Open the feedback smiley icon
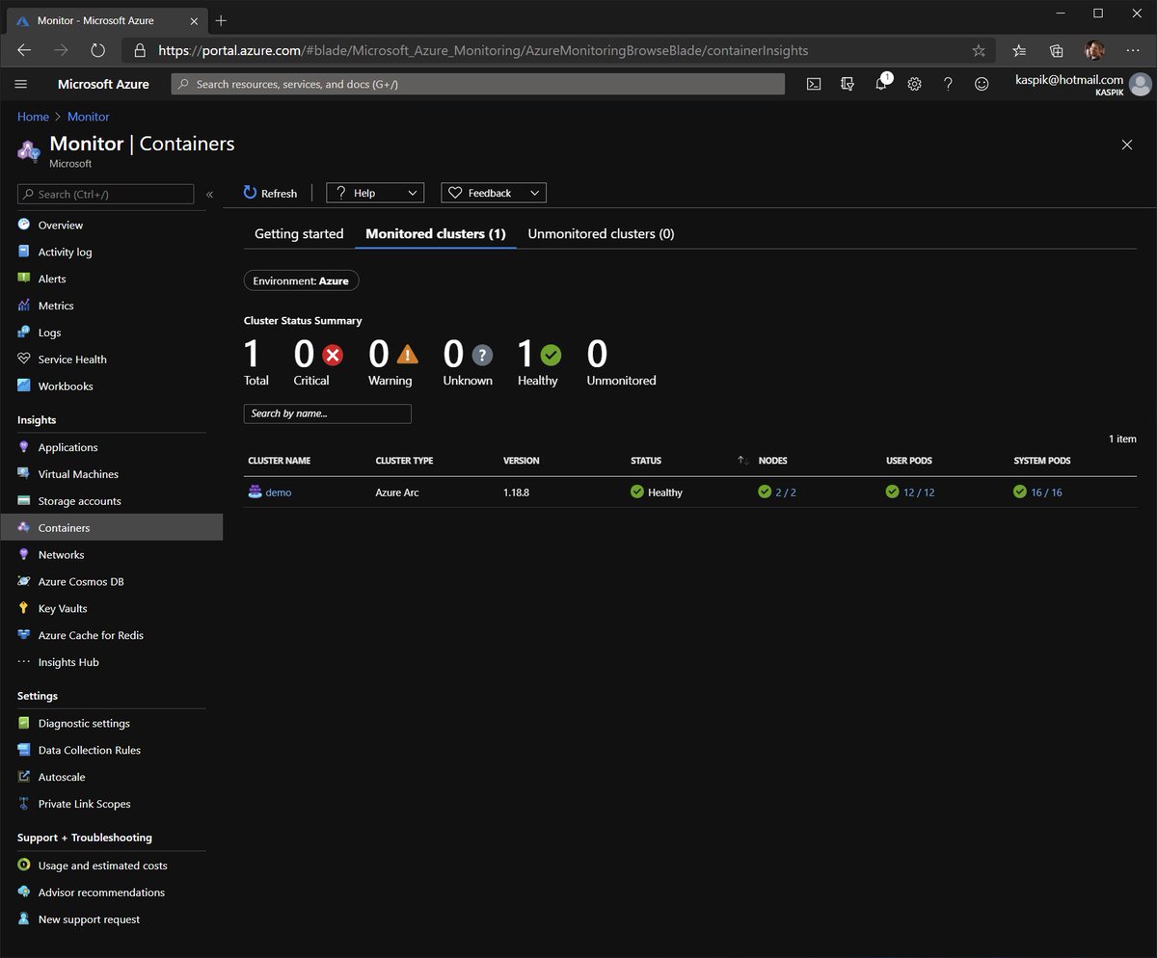Viewport: 1157px width, 958px height. [982, 84]
